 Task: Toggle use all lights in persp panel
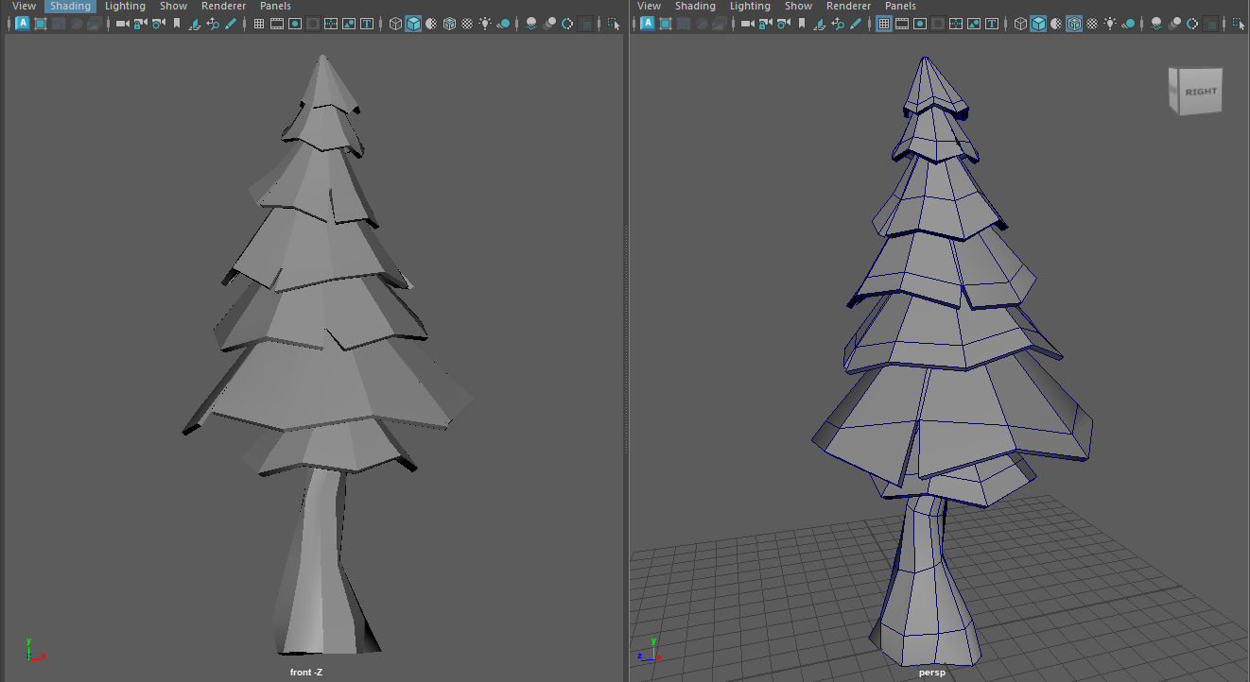point(1109,24)
